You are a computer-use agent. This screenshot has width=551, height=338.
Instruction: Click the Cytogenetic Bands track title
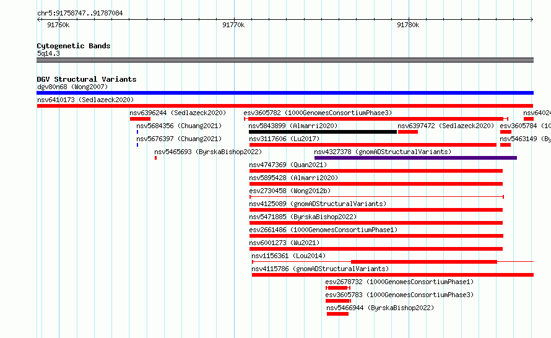point(74,46)
